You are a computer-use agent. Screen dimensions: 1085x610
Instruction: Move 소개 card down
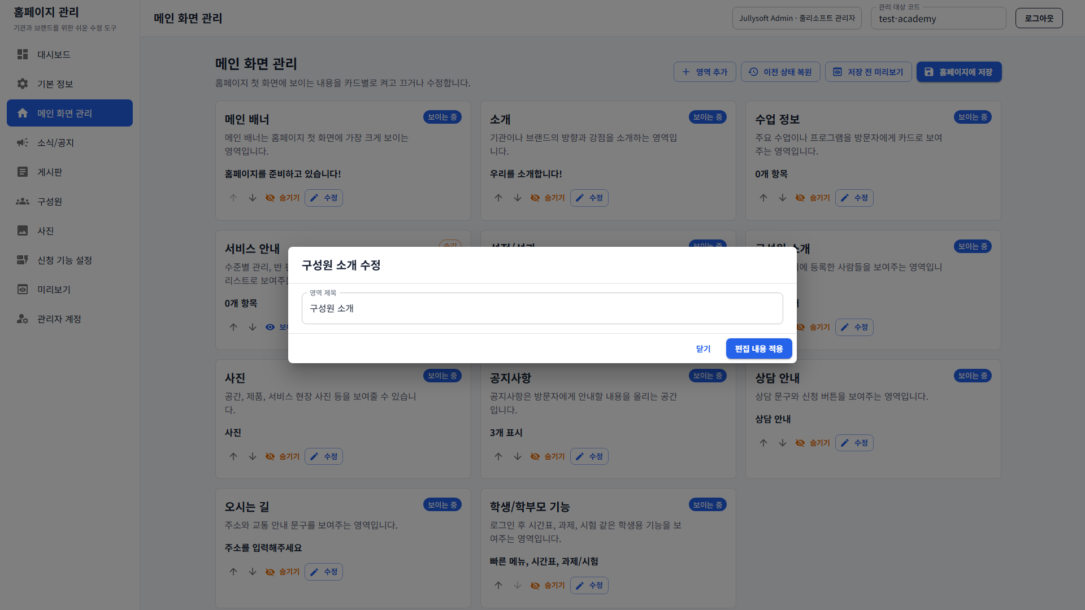click(x=518, y=198)
